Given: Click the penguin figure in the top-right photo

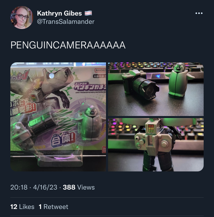Looking at the screenshot, I should [179, 80].
